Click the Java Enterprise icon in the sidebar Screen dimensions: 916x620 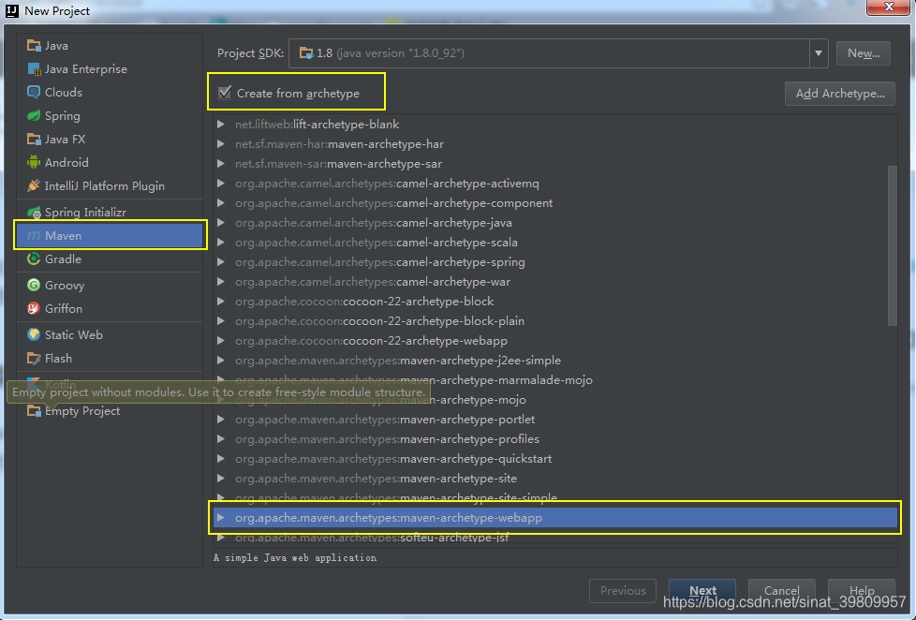34,69
